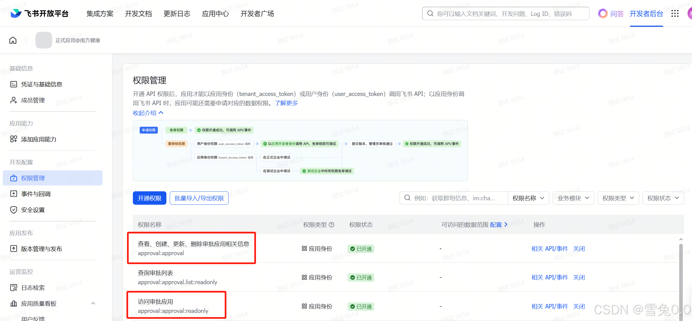Open the 权限类型 filter dropdown

point(618,198)
